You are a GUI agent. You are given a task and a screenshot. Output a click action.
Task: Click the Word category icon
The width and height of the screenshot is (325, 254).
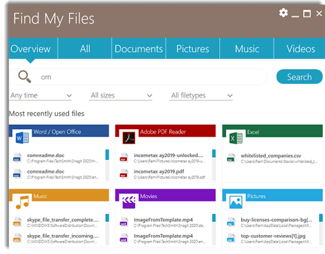coord(22,138)
